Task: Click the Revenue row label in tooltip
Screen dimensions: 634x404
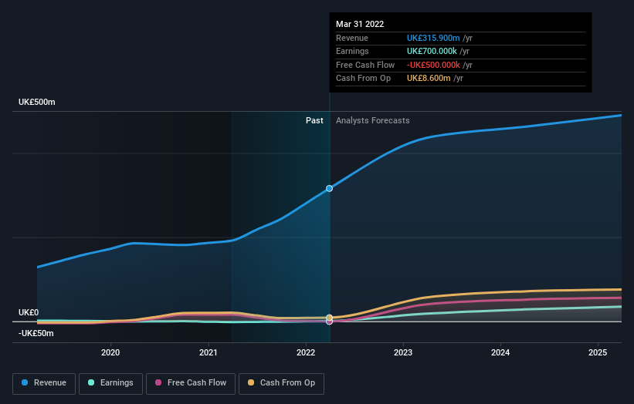Action: coord(352,38)
